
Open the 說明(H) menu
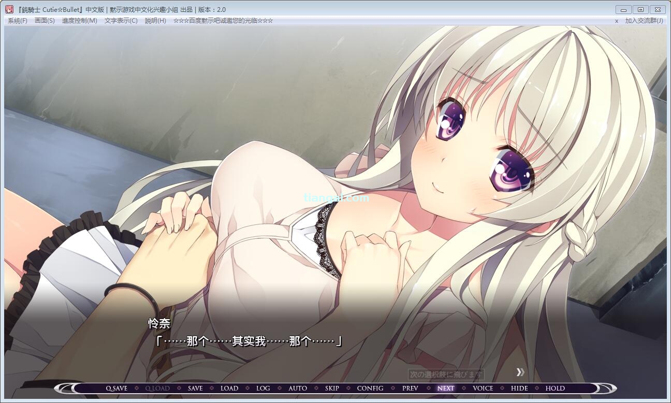pyautogui.click(x=155, y=21)
